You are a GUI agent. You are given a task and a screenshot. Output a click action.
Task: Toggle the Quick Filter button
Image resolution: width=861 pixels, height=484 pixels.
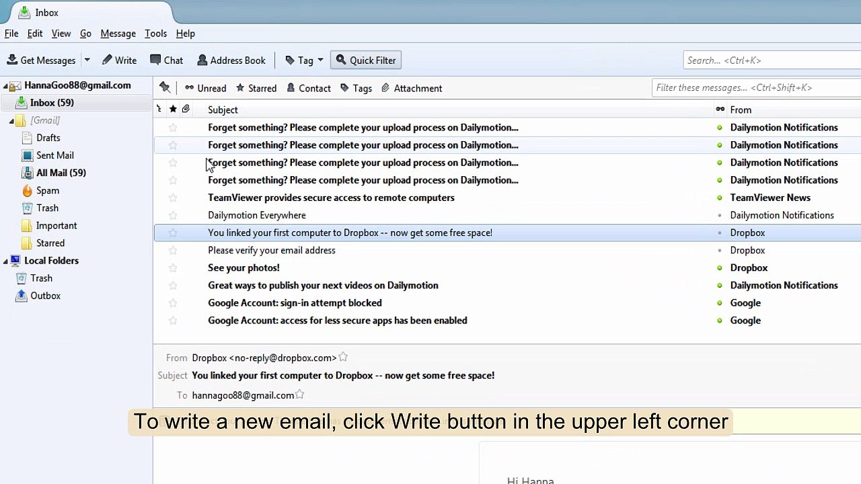click(366, 61)
